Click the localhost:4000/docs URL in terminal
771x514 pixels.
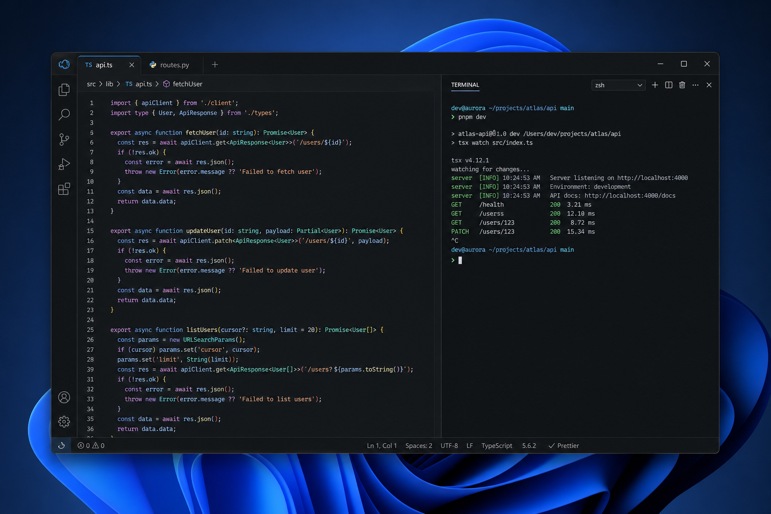[x=630, y=196]
